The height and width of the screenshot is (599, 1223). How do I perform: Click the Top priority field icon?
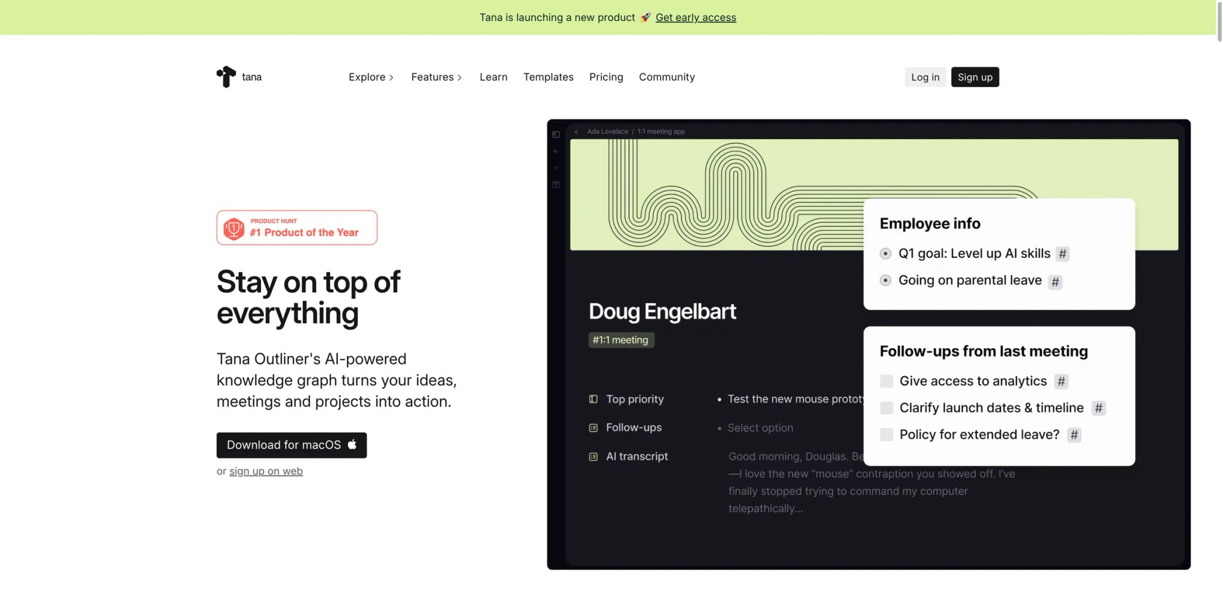click(x=593, y=399)
